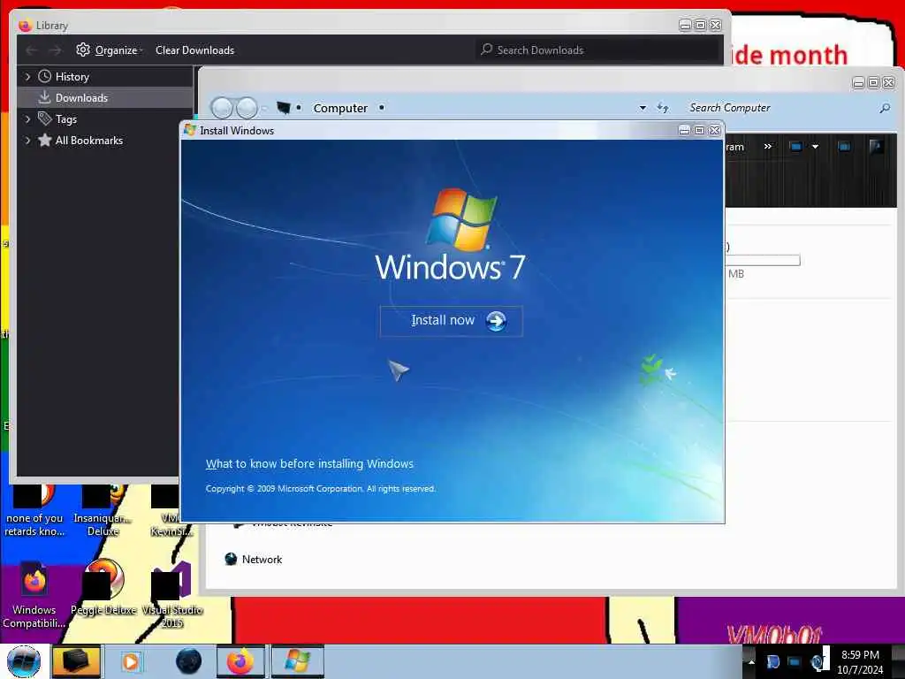Open Peggle Deluxe desktop shortcut
The height and width of the screenshot is (679, 905).
(103, 589)
